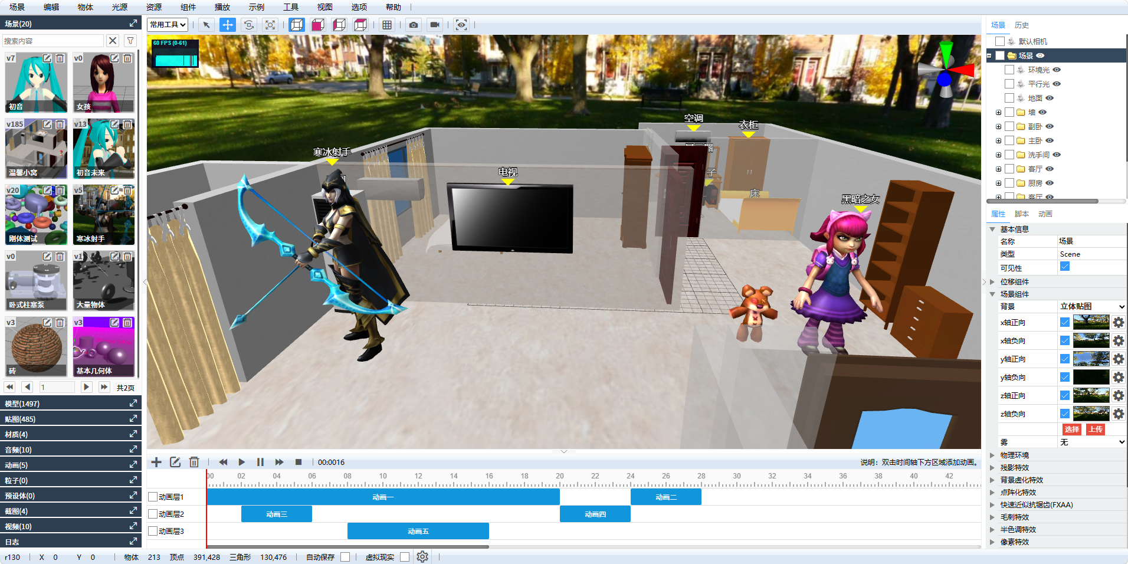Enable the 虚拟现实 checkbox
The image size is (1128, 564).
point(405,557)
